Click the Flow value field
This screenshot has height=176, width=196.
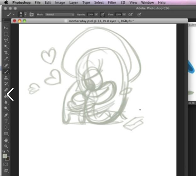click(x=118, y=14)
